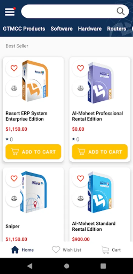The width and height of the screenshot is (133, 274).
Task: Add Resort ERP System to cart
Action: [33, 152]
